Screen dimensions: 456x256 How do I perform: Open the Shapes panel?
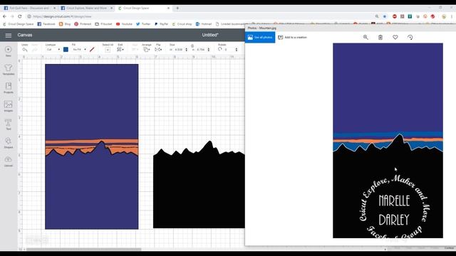pos(8,143)
